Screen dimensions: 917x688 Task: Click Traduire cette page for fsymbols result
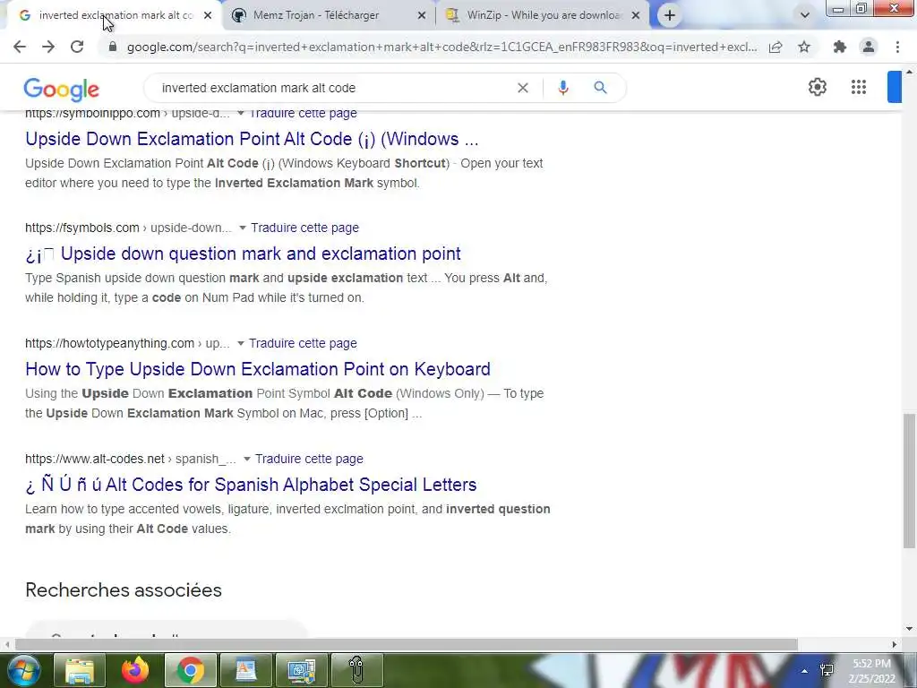pyautogui.click(x=304, y=228)
